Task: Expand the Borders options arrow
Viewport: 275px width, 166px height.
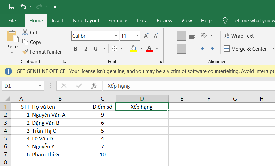Action: (x=122, y=49)
